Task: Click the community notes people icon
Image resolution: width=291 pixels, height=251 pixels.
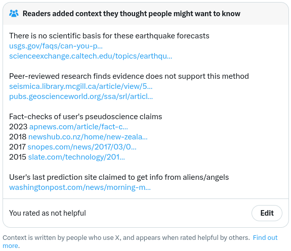Action: coord(14,14)
